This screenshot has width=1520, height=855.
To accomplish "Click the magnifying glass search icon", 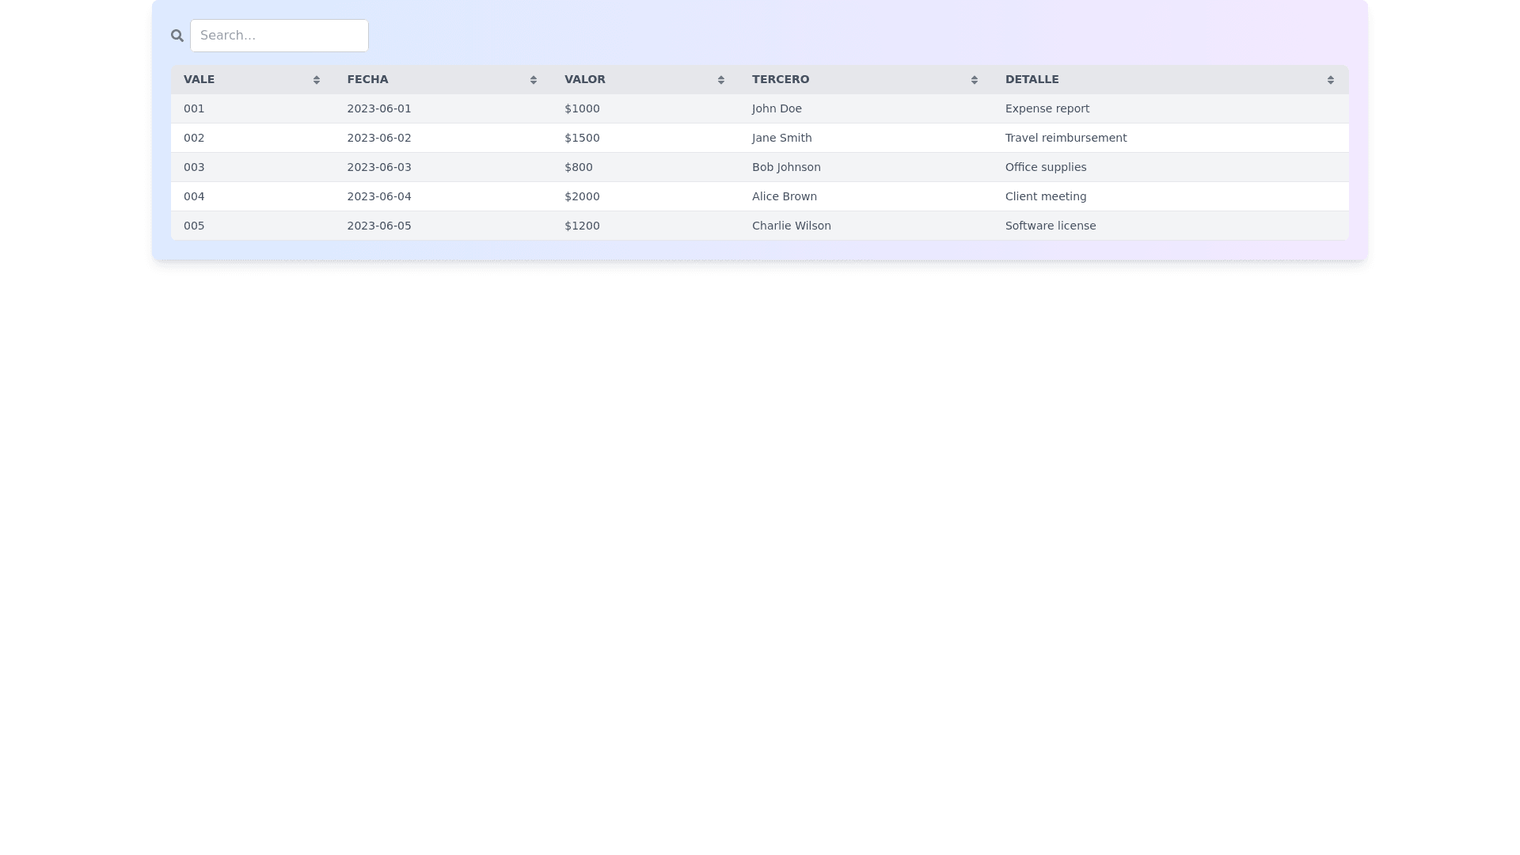I will pos(177,35).
